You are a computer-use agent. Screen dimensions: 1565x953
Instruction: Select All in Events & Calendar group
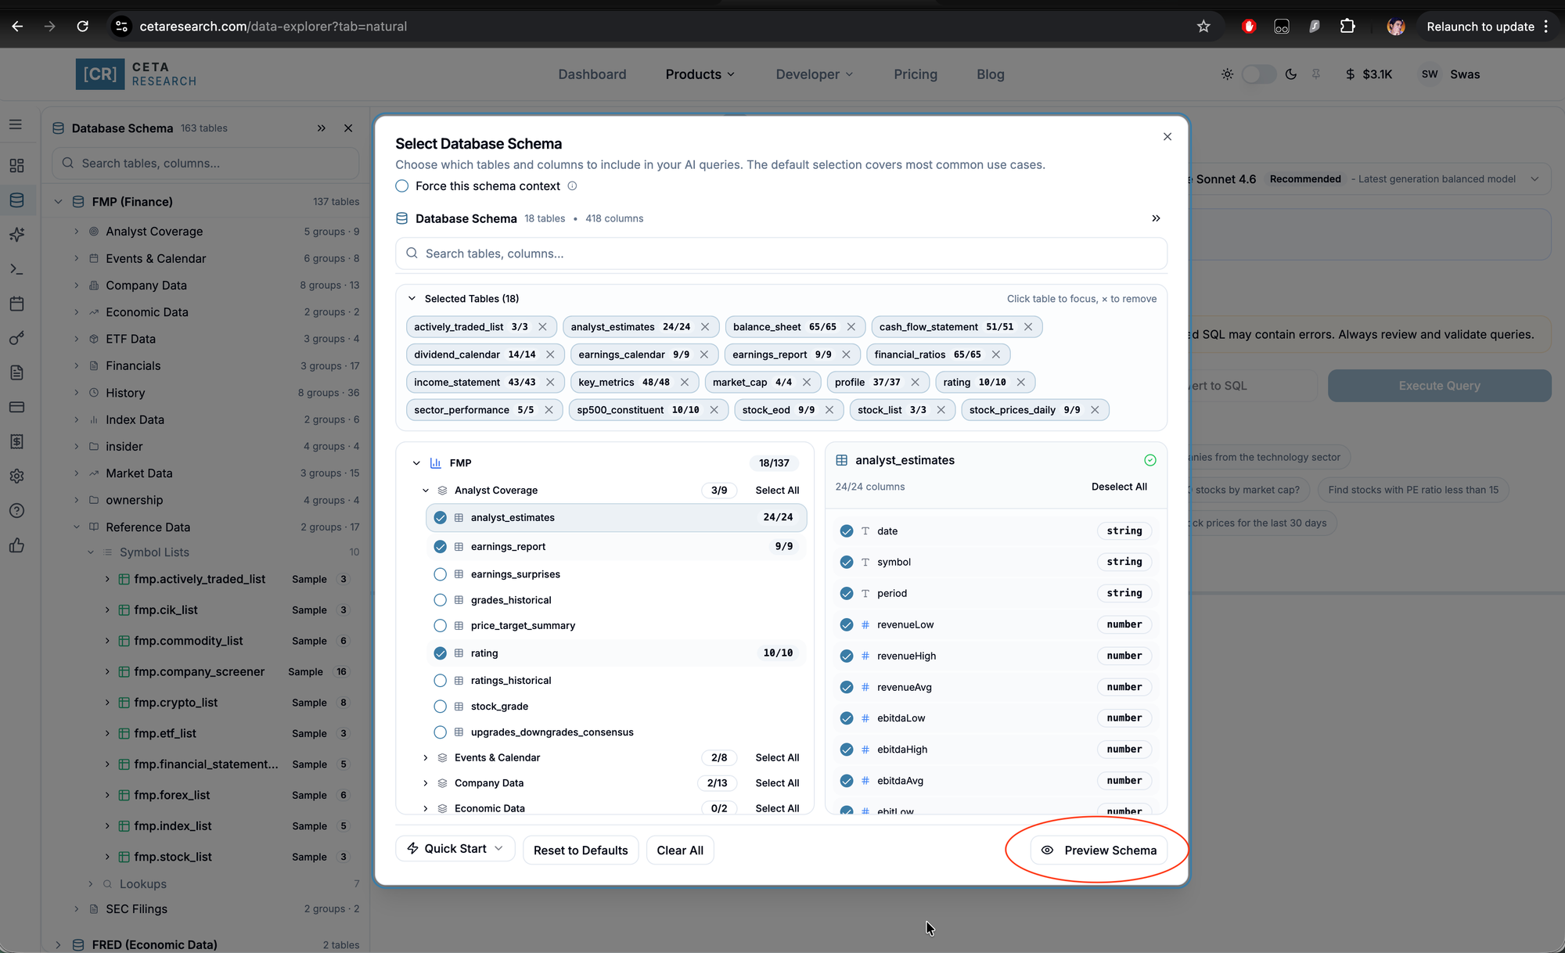tap(777, 758)
